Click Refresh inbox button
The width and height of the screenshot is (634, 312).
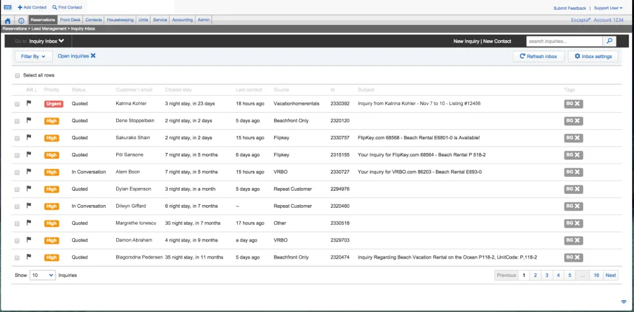[539, 57]
